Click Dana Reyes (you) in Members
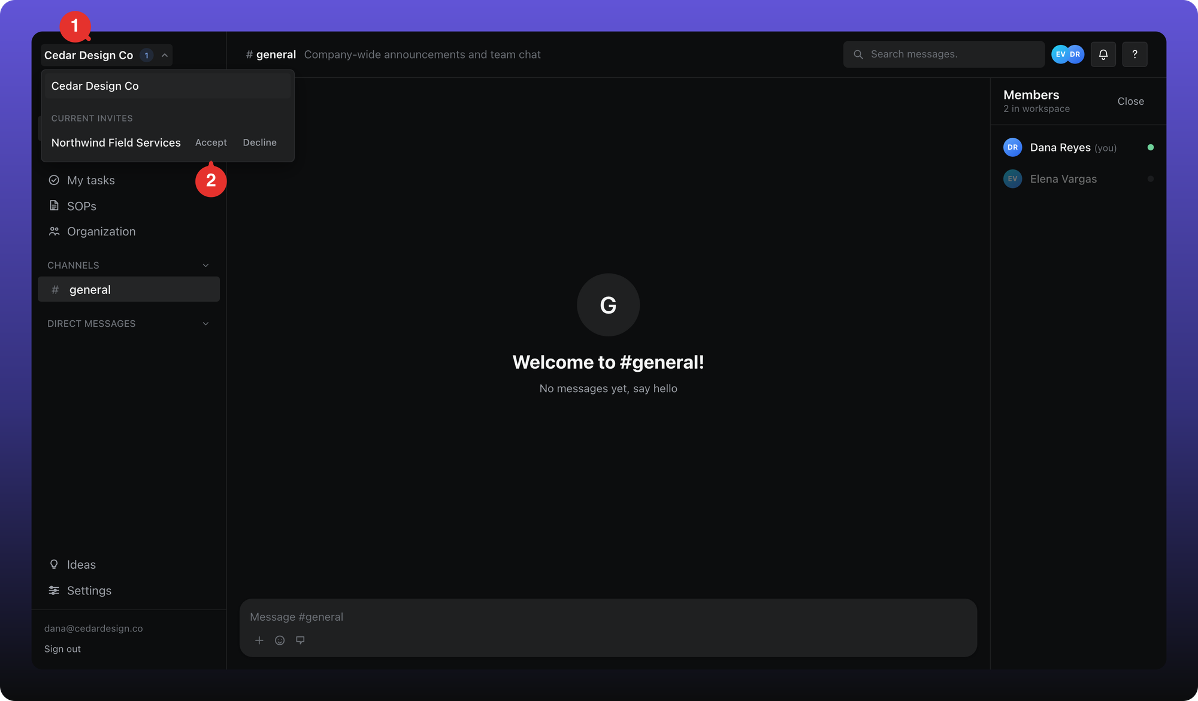The height and width of the screenshot is (701, 1198). click(1078, 147)
